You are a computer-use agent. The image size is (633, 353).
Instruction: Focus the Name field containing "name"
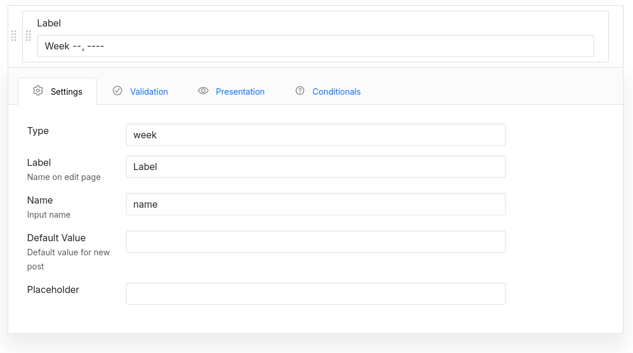coord(315,204)
